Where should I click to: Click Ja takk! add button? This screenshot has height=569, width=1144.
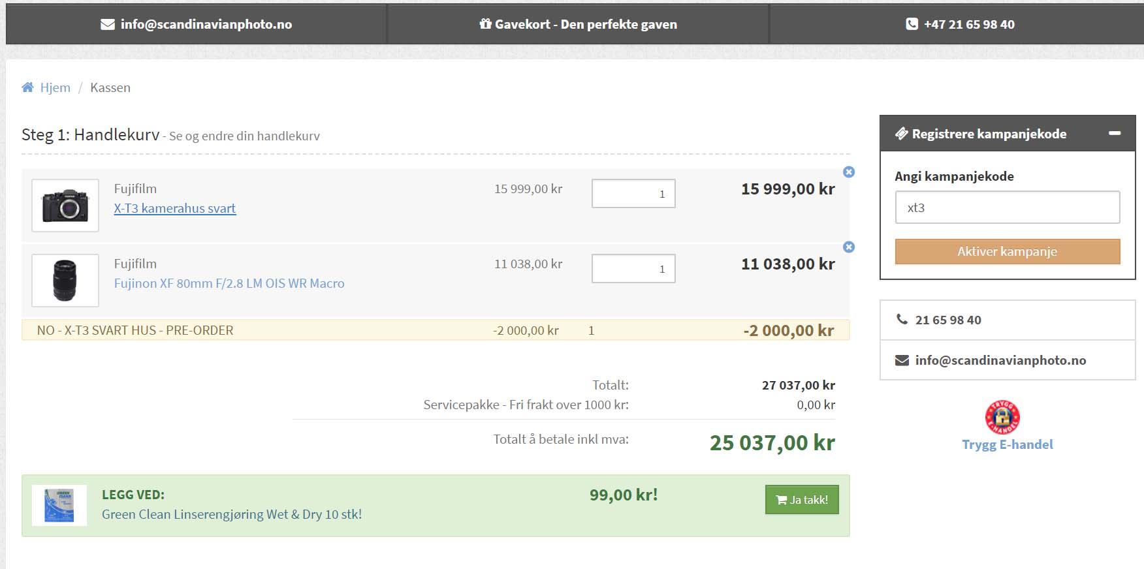(802, 500)
